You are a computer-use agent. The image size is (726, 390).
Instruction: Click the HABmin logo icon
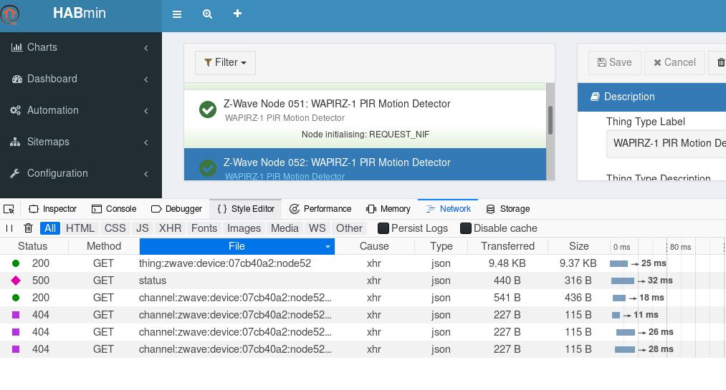pyautogui.click(x=9, y=14)
